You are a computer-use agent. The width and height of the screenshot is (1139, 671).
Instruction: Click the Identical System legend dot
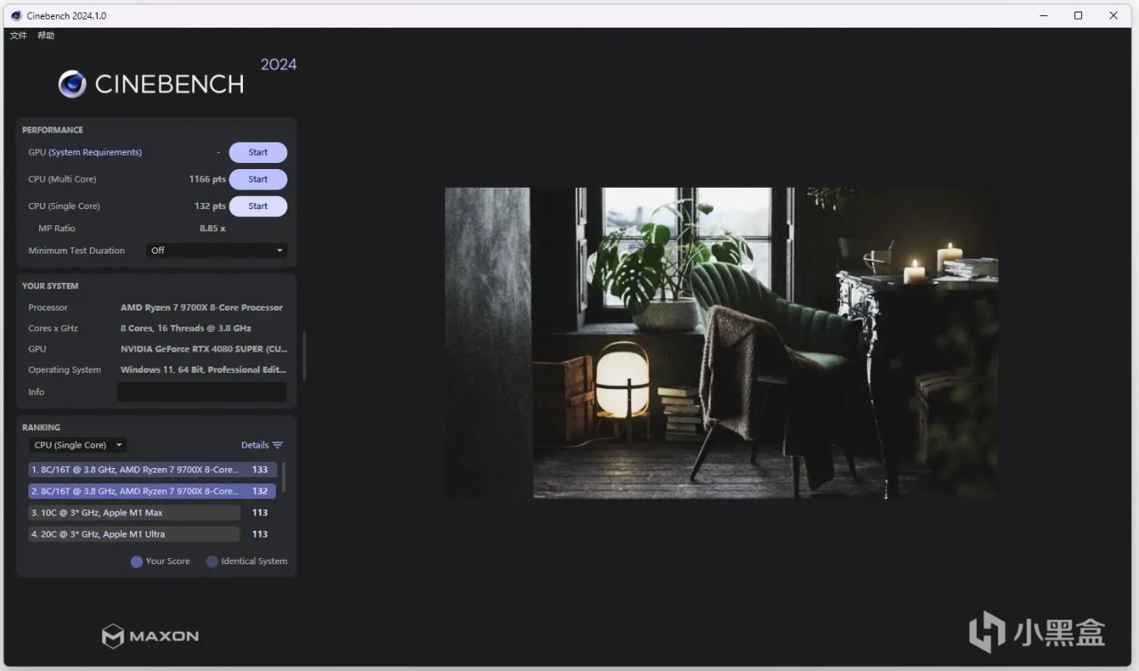(x=212, y=562)
